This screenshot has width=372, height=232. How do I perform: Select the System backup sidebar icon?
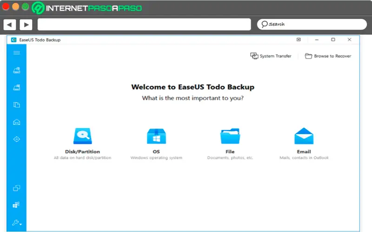(17, 87)
